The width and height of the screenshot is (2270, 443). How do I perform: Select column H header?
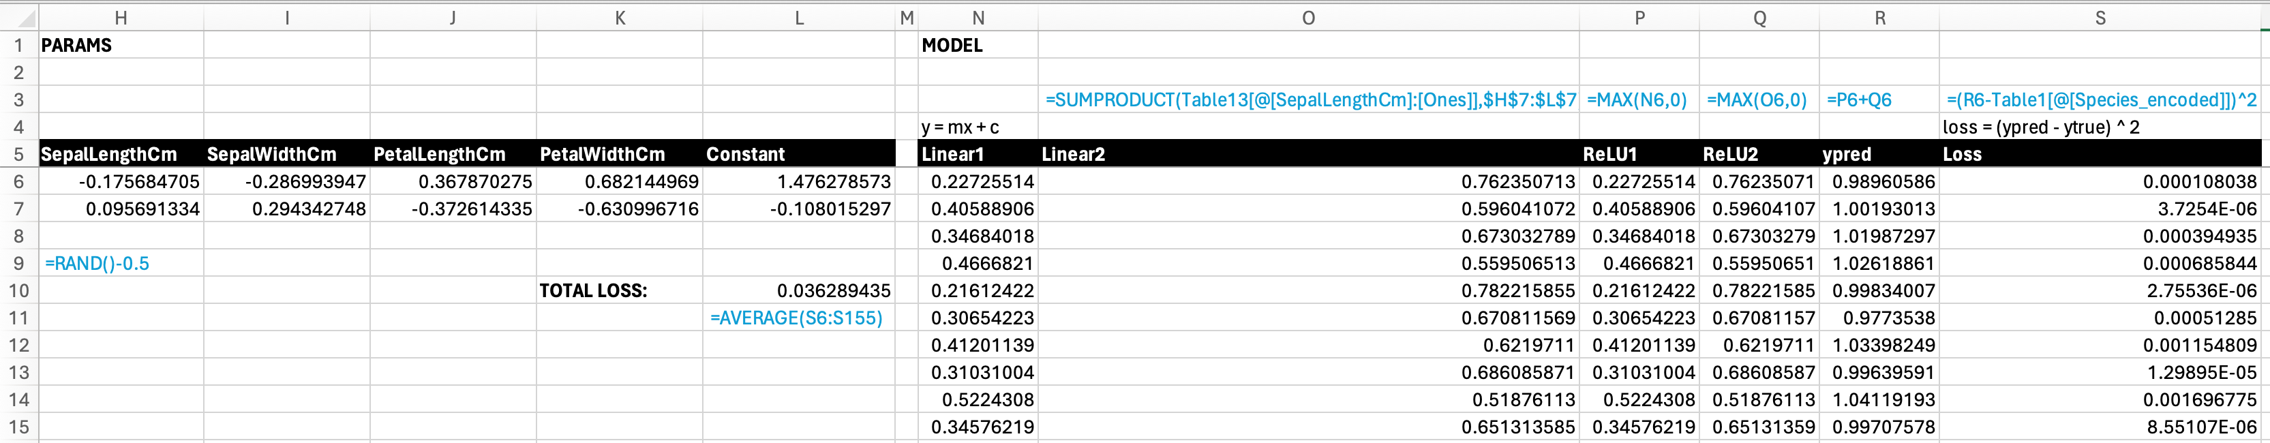pos(121,18)
